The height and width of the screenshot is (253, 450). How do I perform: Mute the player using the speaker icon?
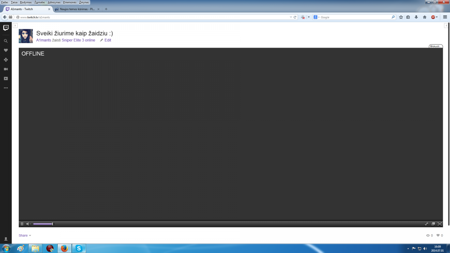pyautogui.click(x=28, y=224)
